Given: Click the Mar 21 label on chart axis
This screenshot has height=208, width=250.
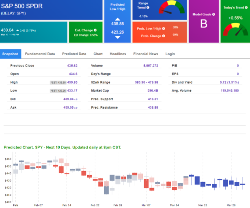Looking at the screenshot, I should click(x=203, y=205).
